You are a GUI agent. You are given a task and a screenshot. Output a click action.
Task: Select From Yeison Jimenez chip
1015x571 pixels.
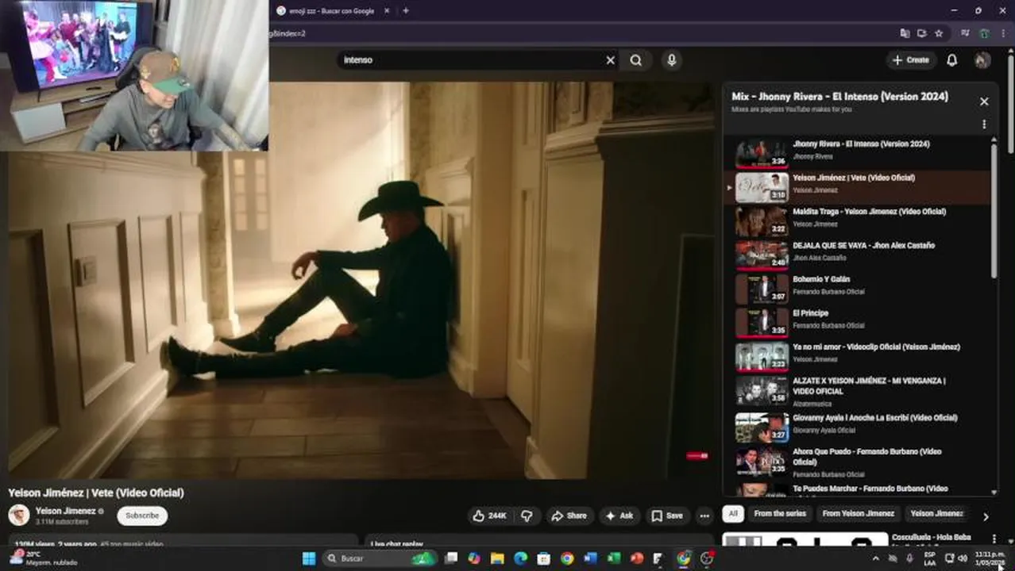[859, 514]
